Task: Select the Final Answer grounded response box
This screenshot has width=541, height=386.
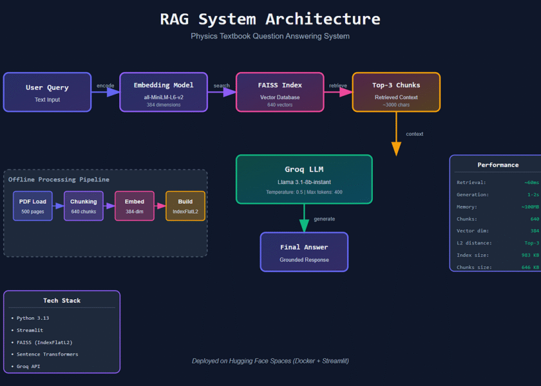Action: pos(304,252)
